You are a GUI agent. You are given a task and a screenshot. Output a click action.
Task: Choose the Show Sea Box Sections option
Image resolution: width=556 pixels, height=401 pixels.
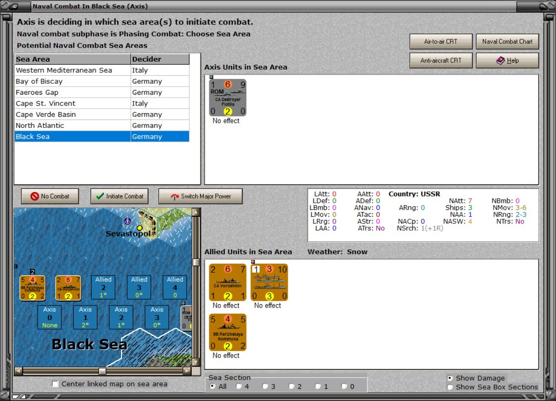tap(450, 387)
